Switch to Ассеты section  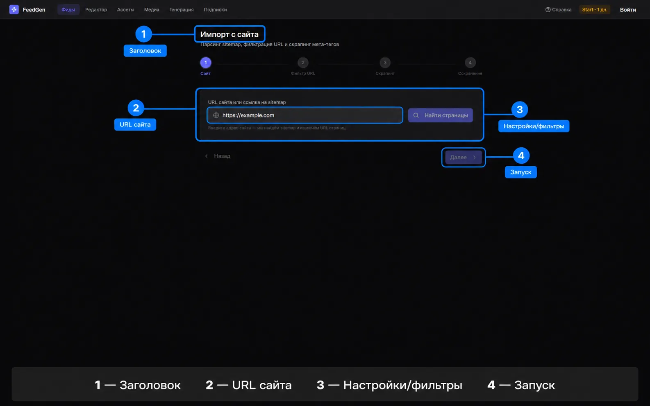coord(125,9)
